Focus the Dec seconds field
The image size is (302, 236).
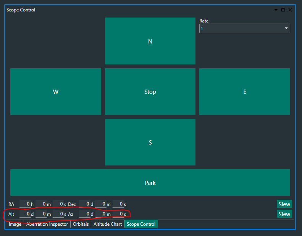tap(118, 204)
